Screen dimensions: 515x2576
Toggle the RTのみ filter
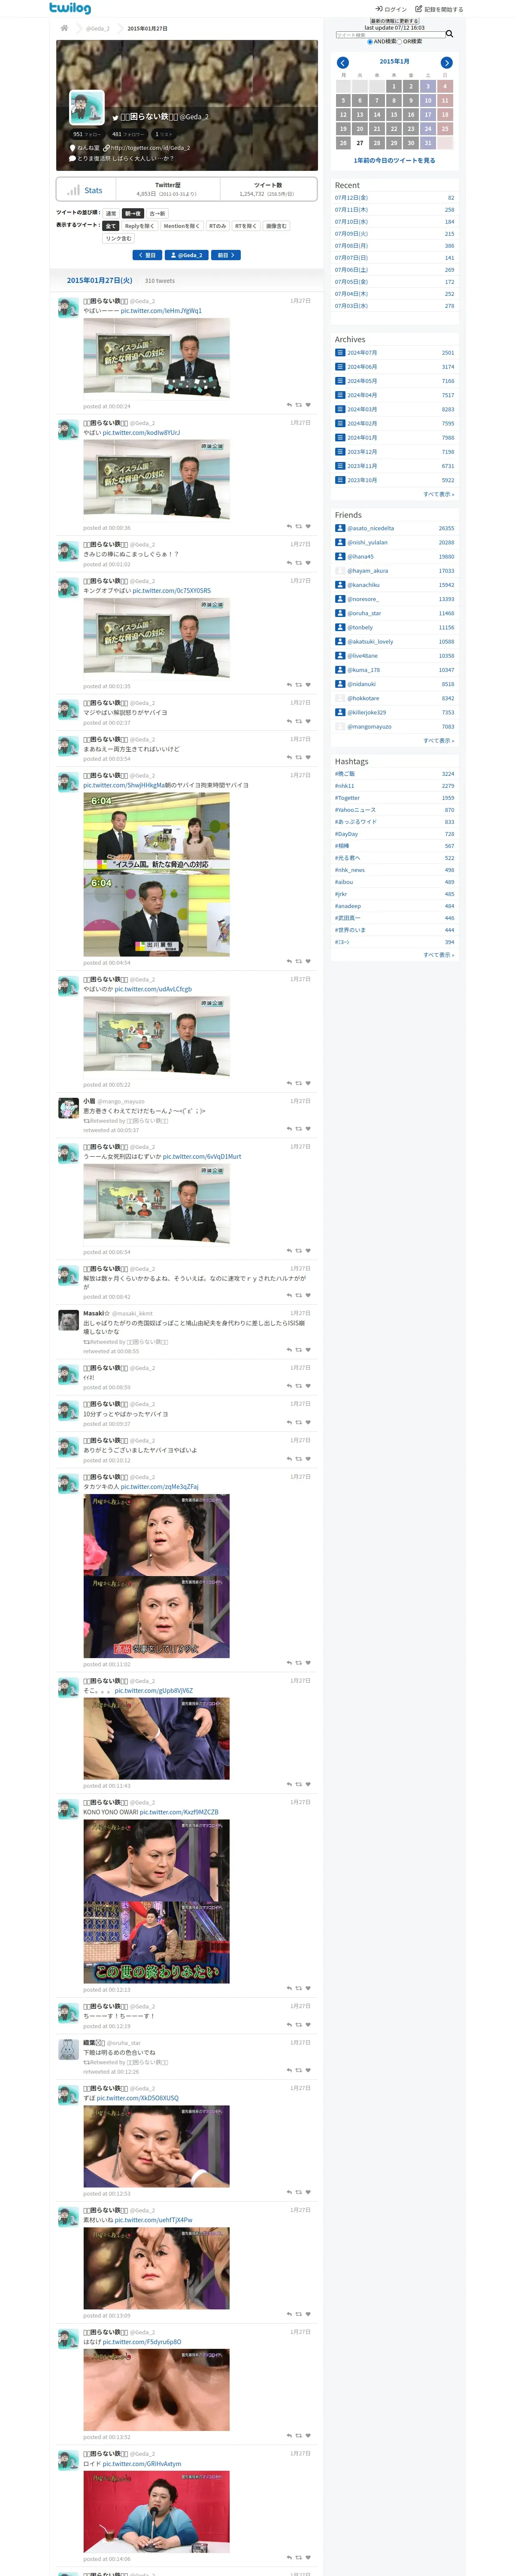[x=217, y=226]
